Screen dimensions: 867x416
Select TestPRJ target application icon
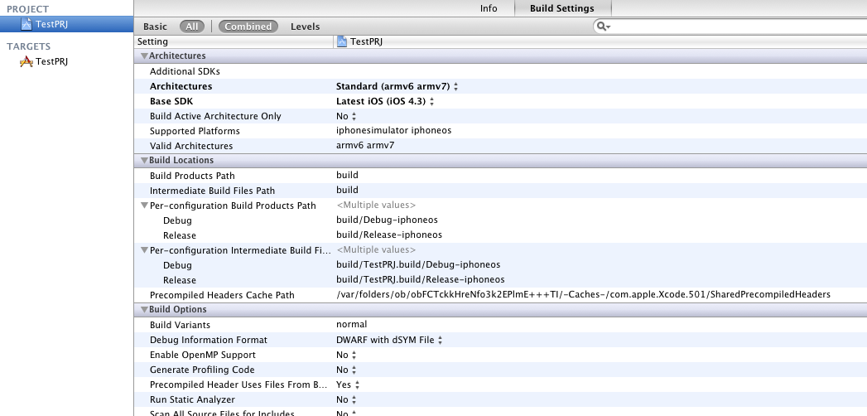26,61
